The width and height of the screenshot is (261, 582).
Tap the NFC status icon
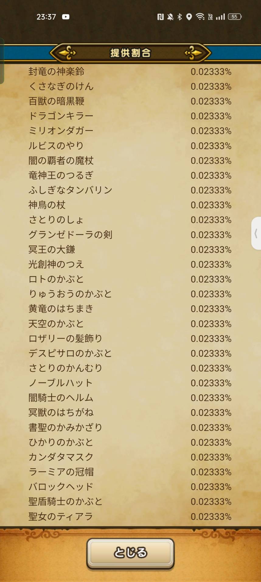coord(160,17)
